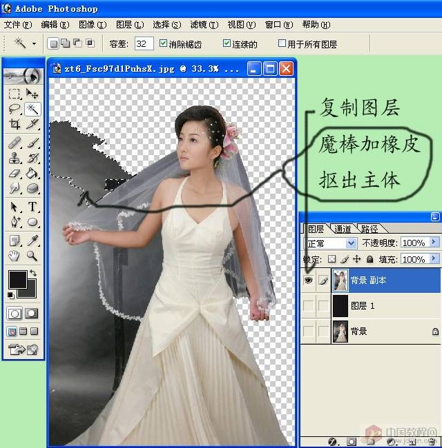Pick the Type (T) tool
Image resolution: width=442 pixels, height=448 pixels.
click(32, 206)
